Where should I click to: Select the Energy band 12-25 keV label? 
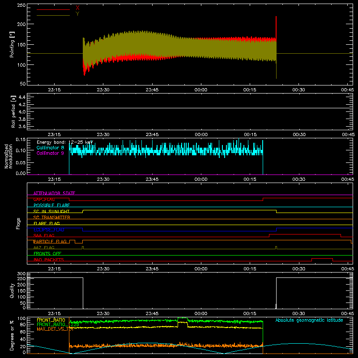pyautogui.click(x=65, y=142)
